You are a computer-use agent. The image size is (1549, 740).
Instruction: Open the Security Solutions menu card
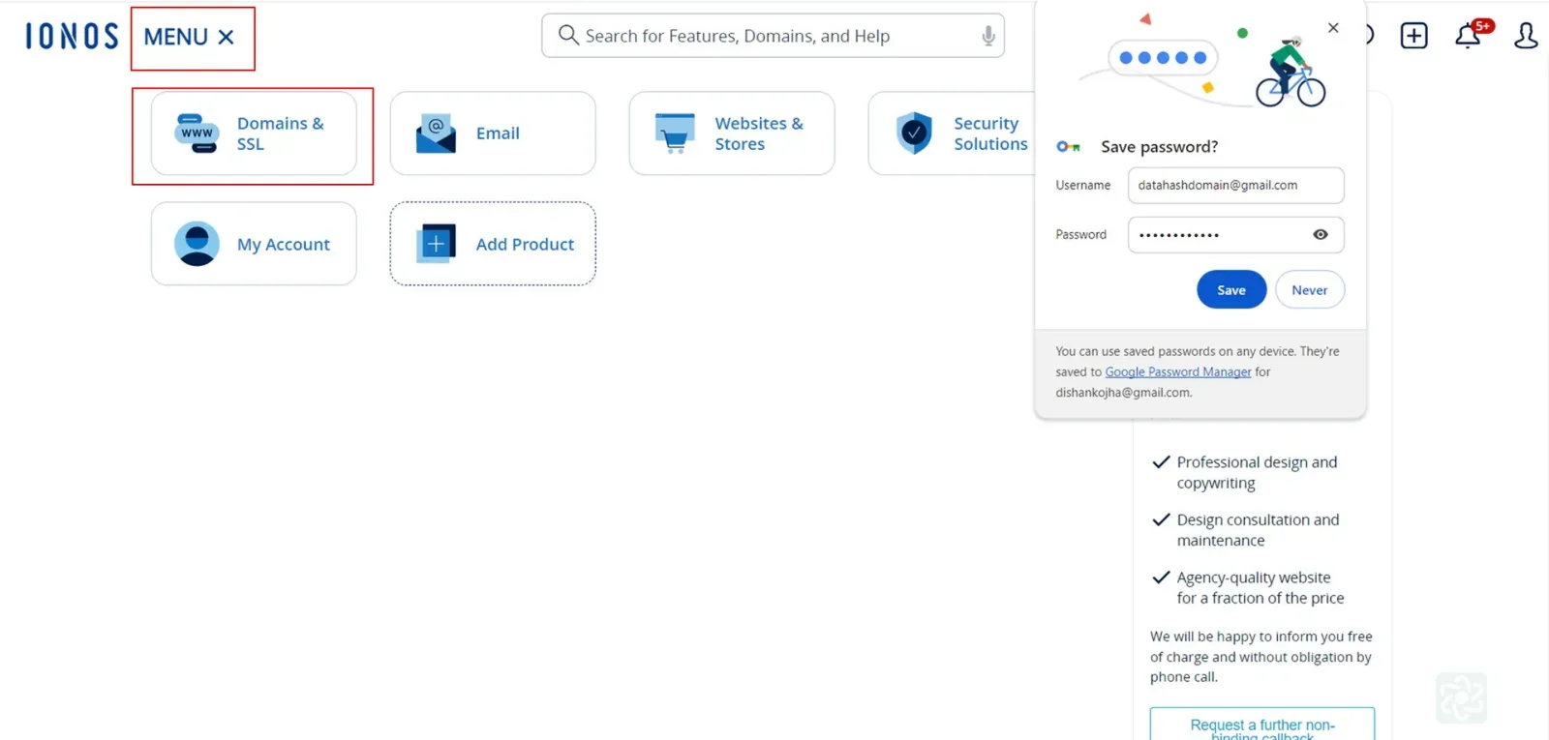952,133
